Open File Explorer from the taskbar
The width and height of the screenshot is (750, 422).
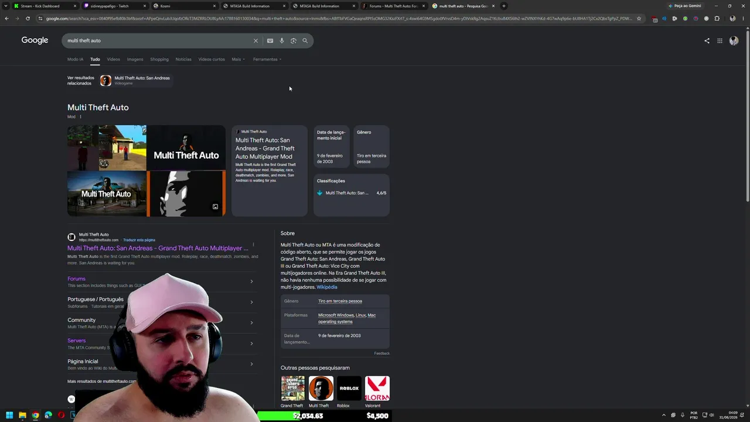pyautogui.click(x=22, y=416)
